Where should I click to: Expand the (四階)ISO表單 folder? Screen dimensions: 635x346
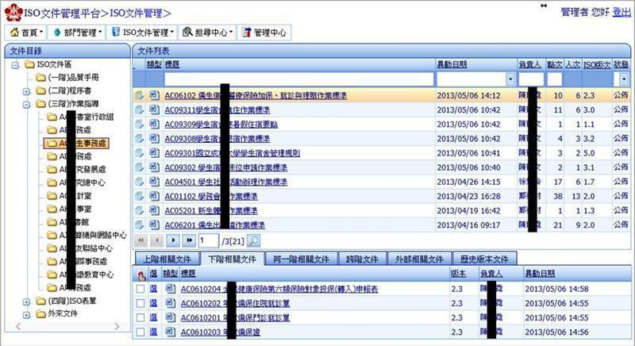click(27, 302)
